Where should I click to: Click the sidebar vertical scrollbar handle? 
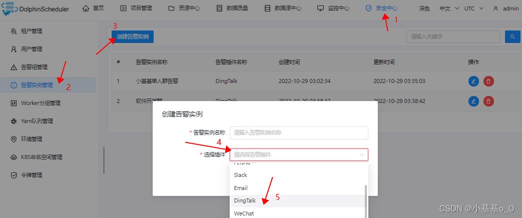[104, 160]
